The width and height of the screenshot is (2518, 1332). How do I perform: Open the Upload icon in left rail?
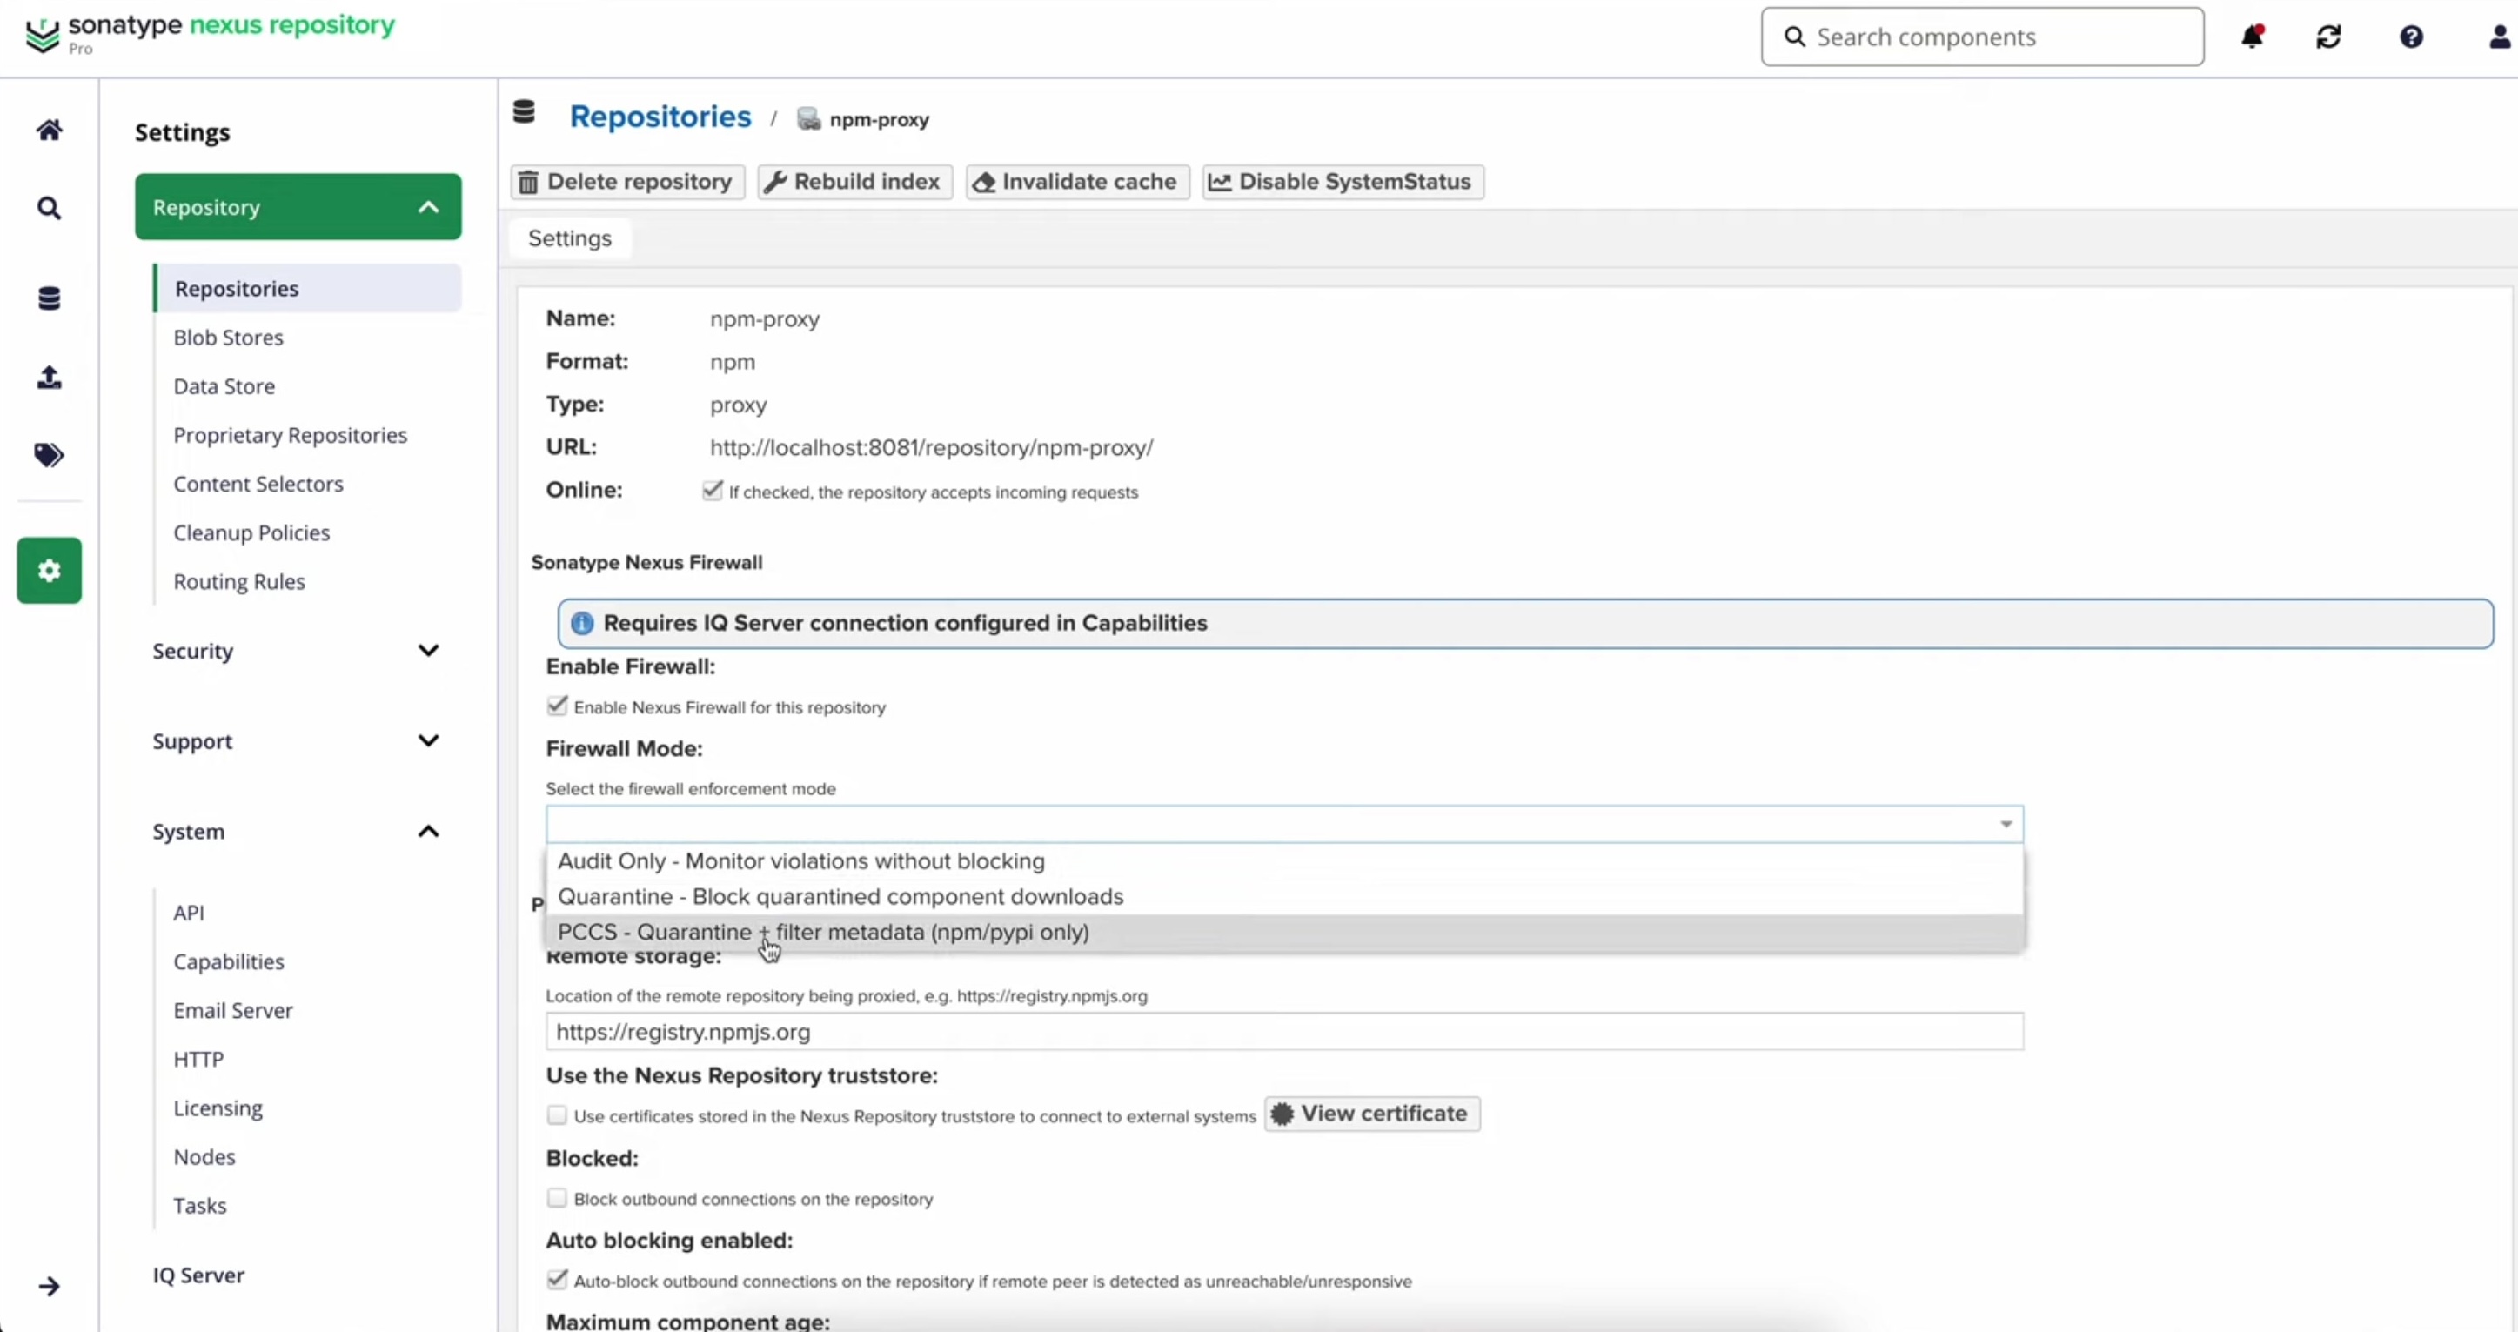click(x=49, y=378)
